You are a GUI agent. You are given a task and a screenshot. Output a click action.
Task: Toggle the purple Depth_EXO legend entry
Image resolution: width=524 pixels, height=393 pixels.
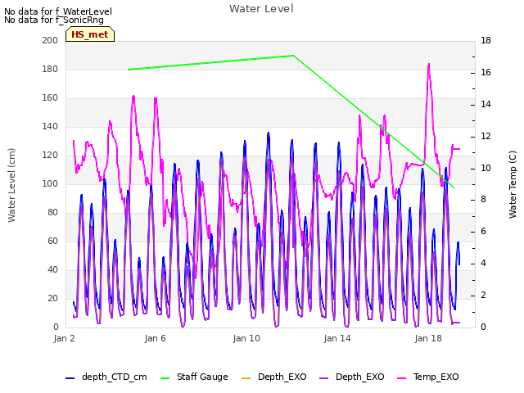coord(351,377)
